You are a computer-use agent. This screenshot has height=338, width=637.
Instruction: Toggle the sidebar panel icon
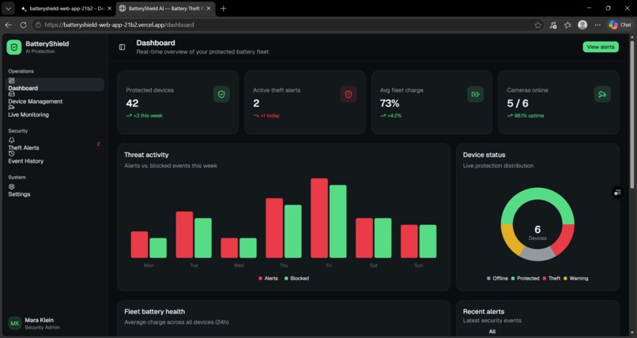[x=122, y=47]
